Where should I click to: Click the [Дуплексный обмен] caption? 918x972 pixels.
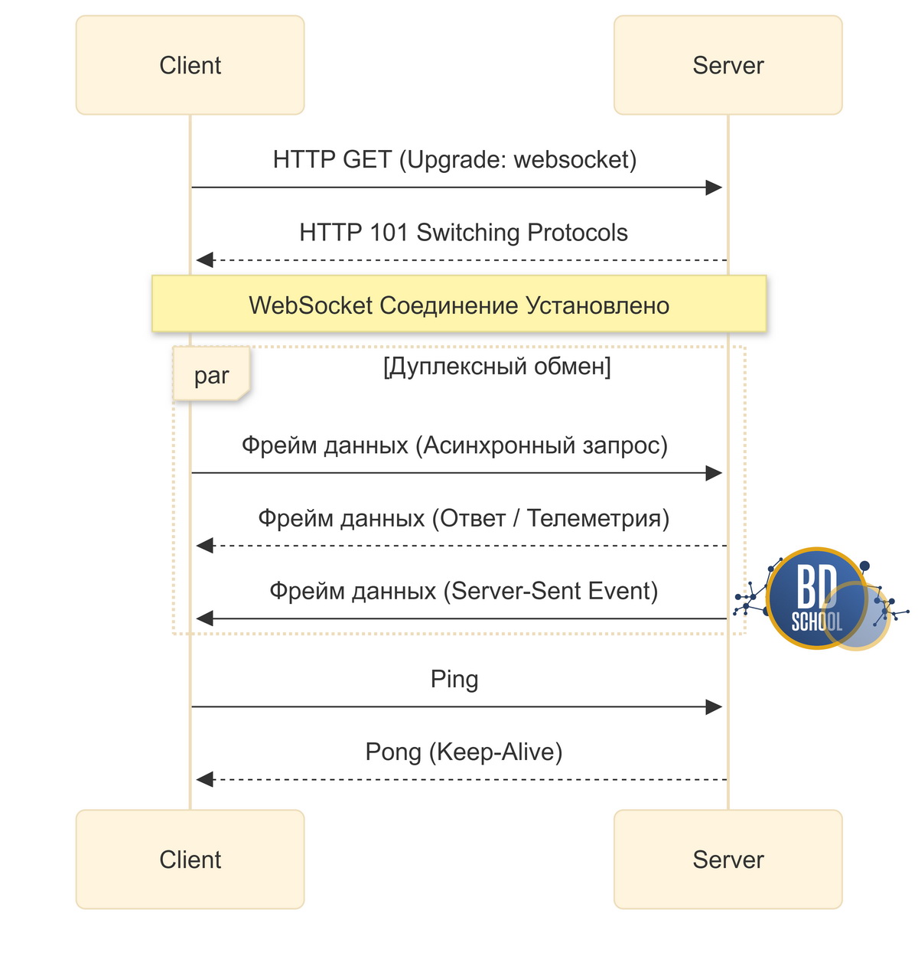tap(496, 367)
